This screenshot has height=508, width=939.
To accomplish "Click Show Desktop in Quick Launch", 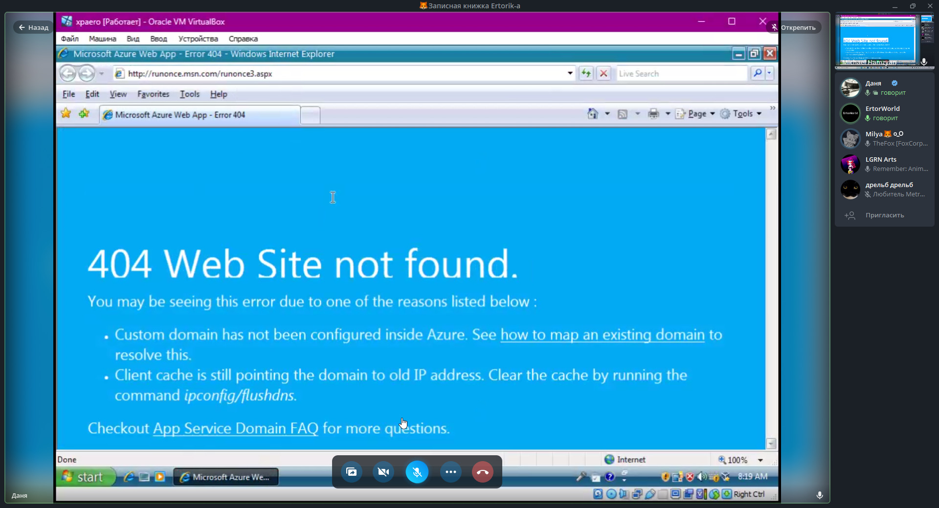I will tap(144, 477).
